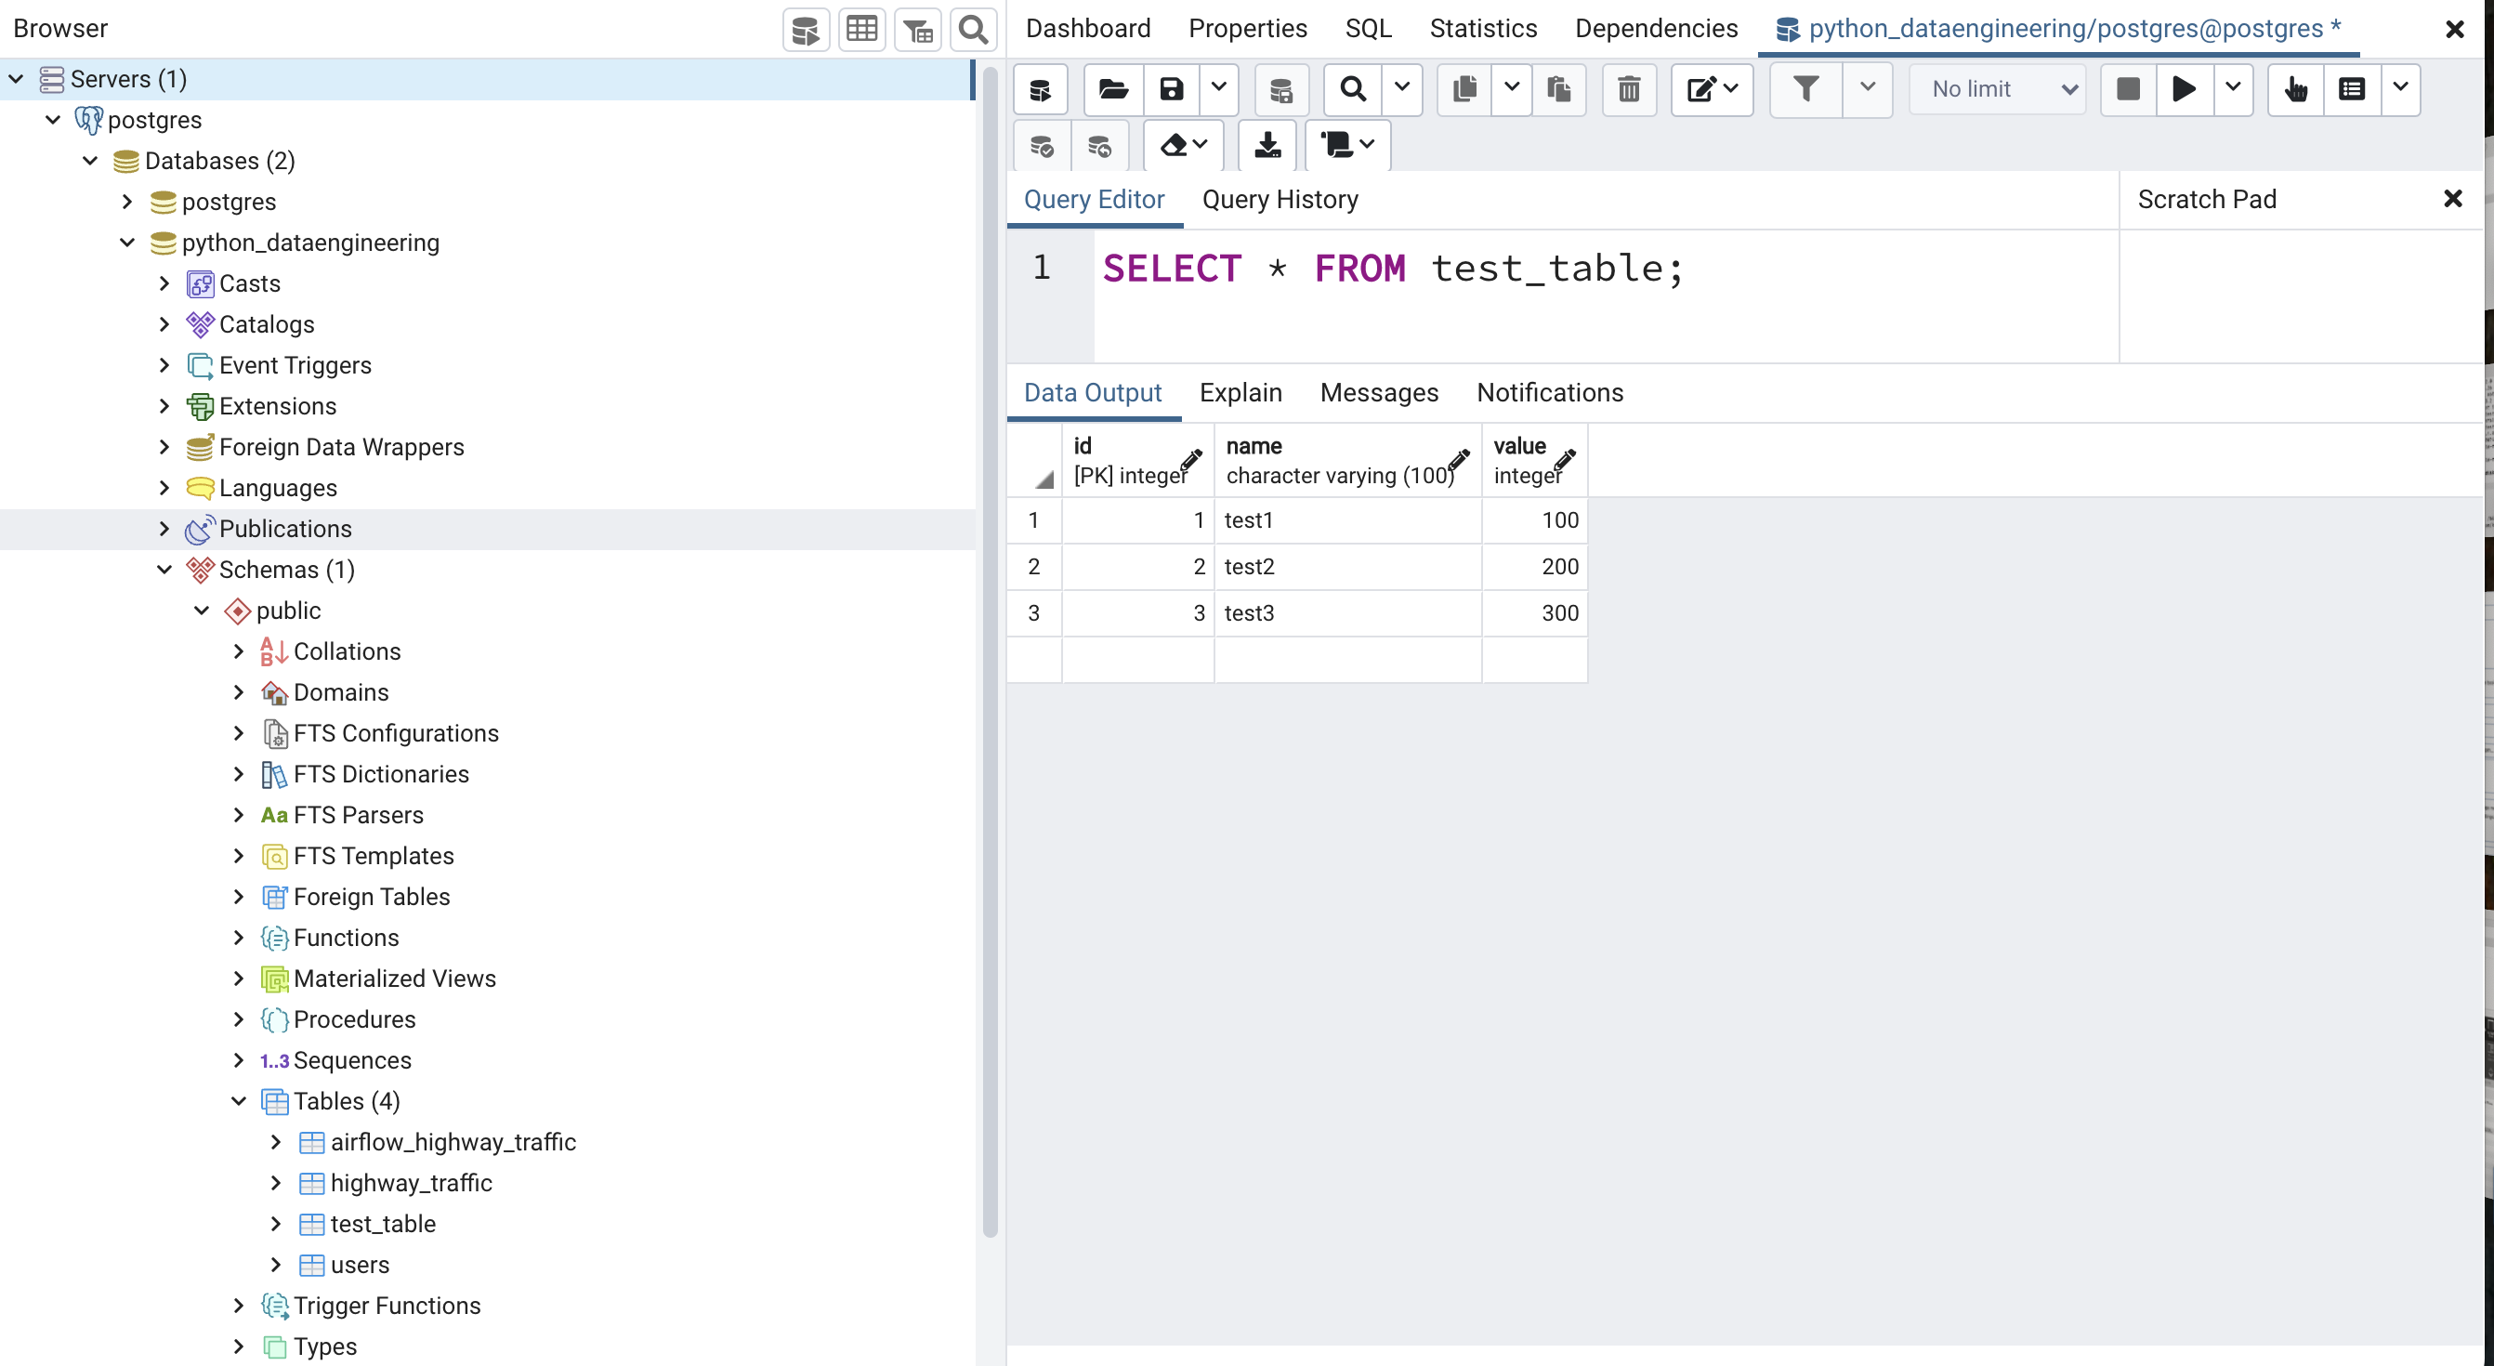Switch to the Query History tab
Screen dimensions: 2494x1366
[x=1280, y=200]
